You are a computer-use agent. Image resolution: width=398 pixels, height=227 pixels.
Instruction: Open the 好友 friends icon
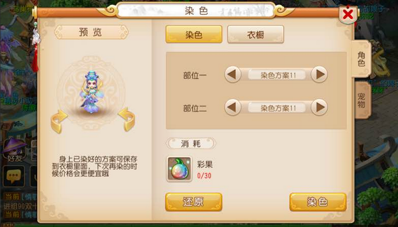(14, 150)
